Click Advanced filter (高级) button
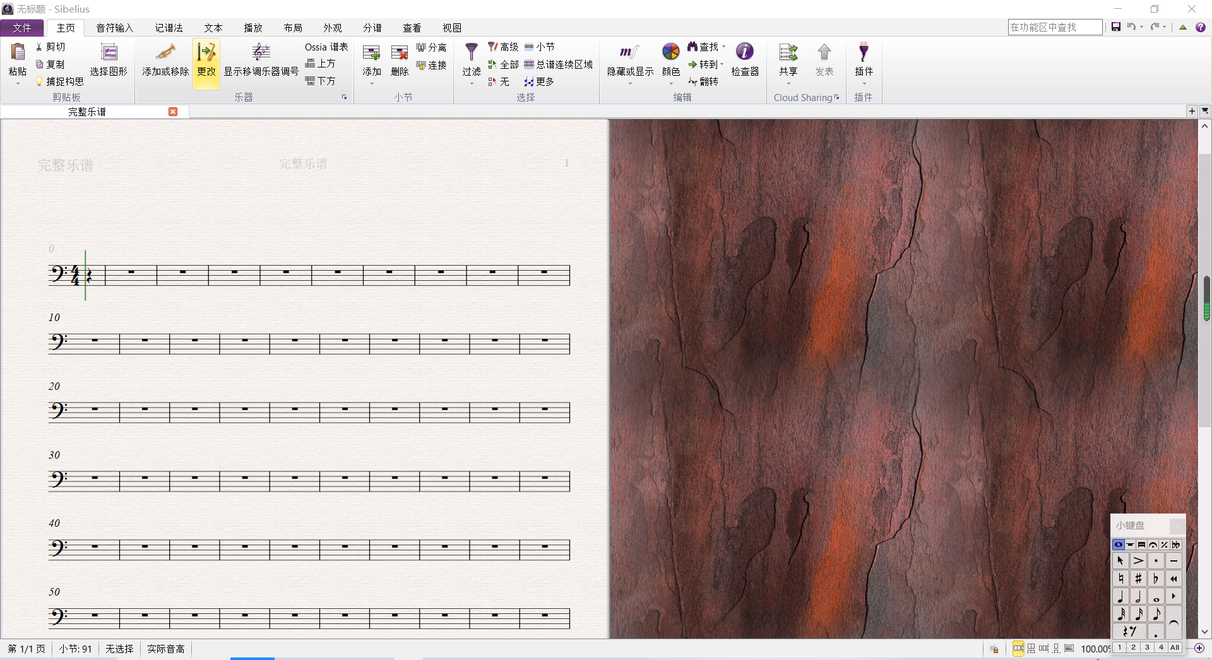The height and width of the screenshot is (660, 1212). [x=503, y=47]
